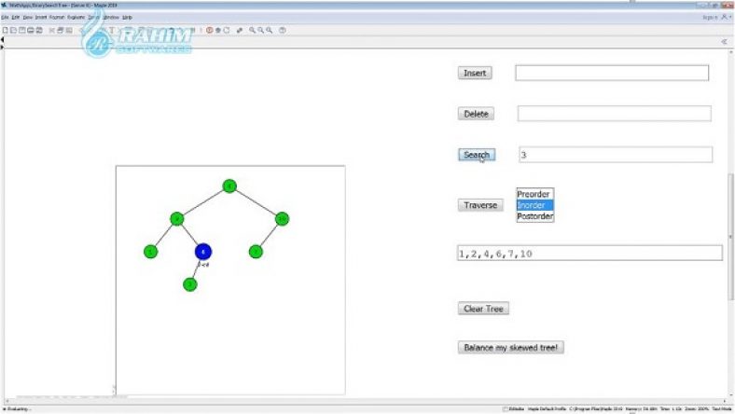Click the lowest green node in tree
The height and width of the screenshot is (414, 735).
pyautogui.click(x=190, y=284)
